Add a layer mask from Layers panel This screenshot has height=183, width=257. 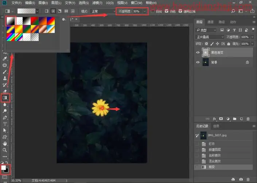click(221, 119)
